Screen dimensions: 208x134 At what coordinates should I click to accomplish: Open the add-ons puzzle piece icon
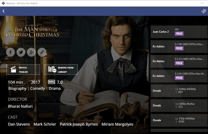pos(204,11)
